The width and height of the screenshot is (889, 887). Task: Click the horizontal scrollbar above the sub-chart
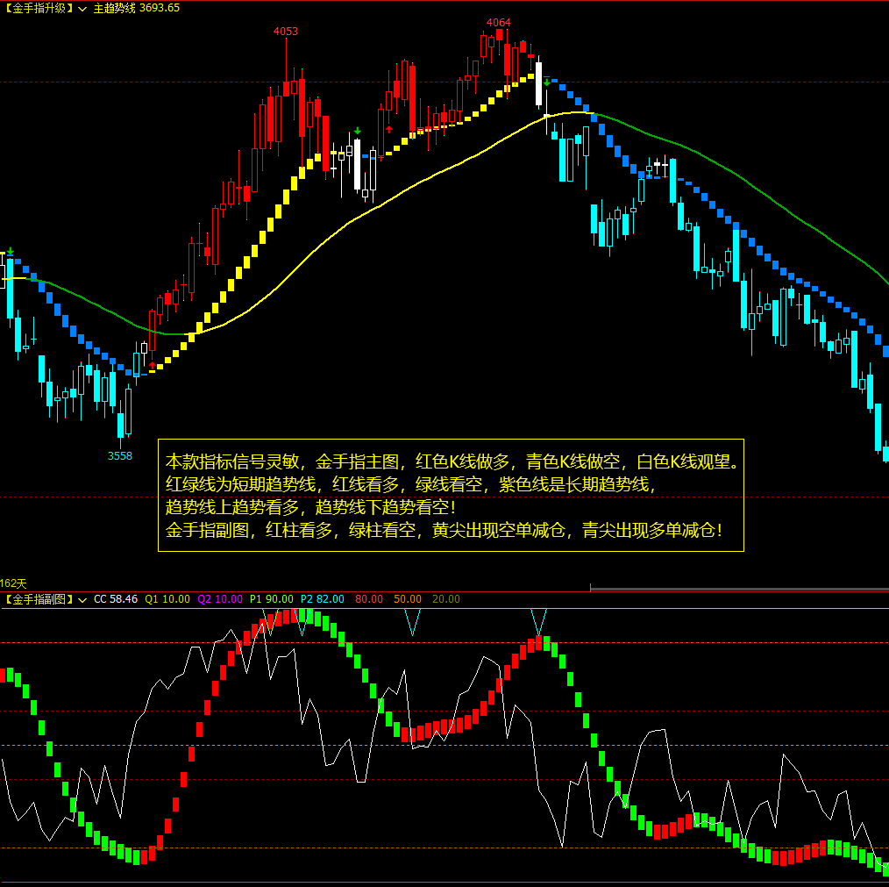click(738, 587)
